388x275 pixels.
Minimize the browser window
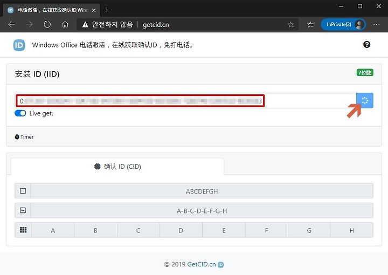(341, 6)
